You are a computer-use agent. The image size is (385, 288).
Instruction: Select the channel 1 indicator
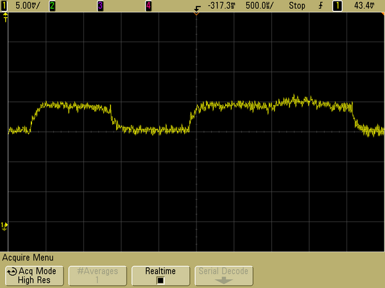point(4,6)
